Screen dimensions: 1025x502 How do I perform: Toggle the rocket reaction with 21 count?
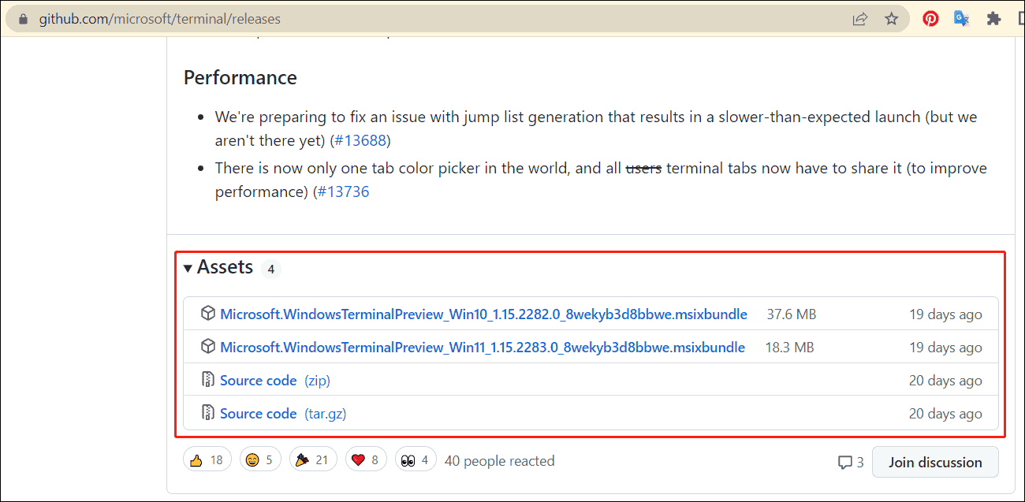point(313,460)
